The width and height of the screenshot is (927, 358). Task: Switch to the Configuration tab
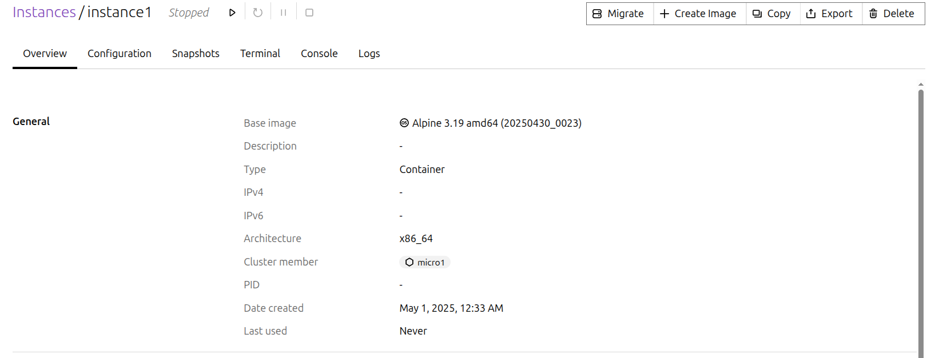pos(120,54)
